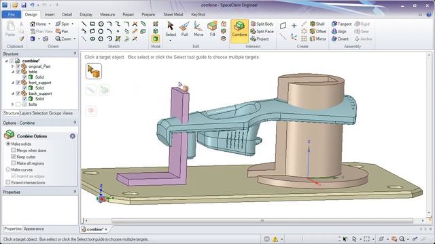Click the Split Body tool

[262, 24]
